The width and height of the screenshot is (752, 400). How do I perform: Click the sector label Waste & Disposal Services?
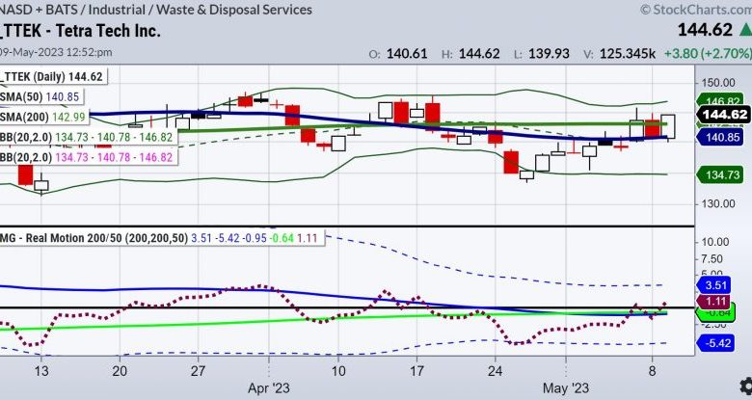234,10
